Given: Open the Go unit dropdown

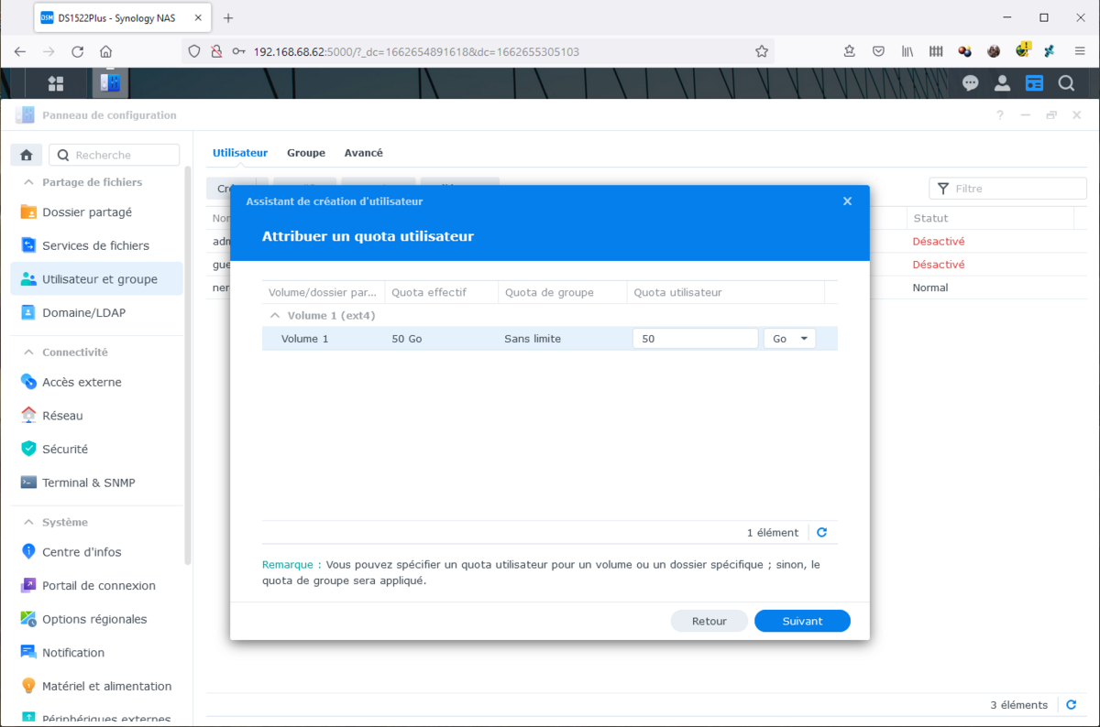Looking at the screenshot, I should 789,339.
